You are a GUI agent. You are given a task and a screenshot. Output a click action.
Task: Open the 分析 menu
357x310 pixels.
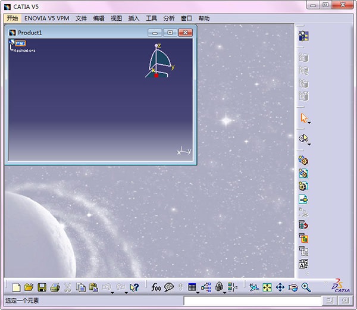(169, 18)
